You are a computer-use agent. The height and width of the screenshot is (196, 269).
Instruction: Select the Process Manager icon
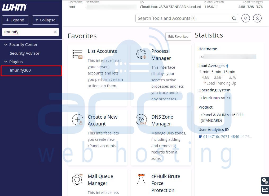(x=141, y=54)
